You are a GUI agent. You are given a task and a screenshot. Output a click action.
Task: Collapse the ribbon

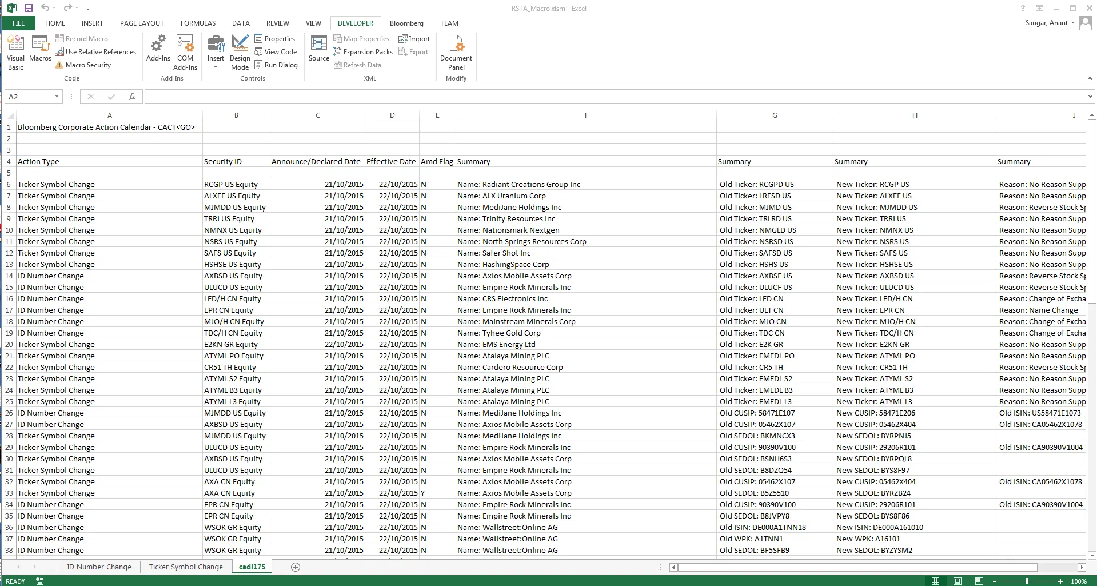pos(1090,78)
